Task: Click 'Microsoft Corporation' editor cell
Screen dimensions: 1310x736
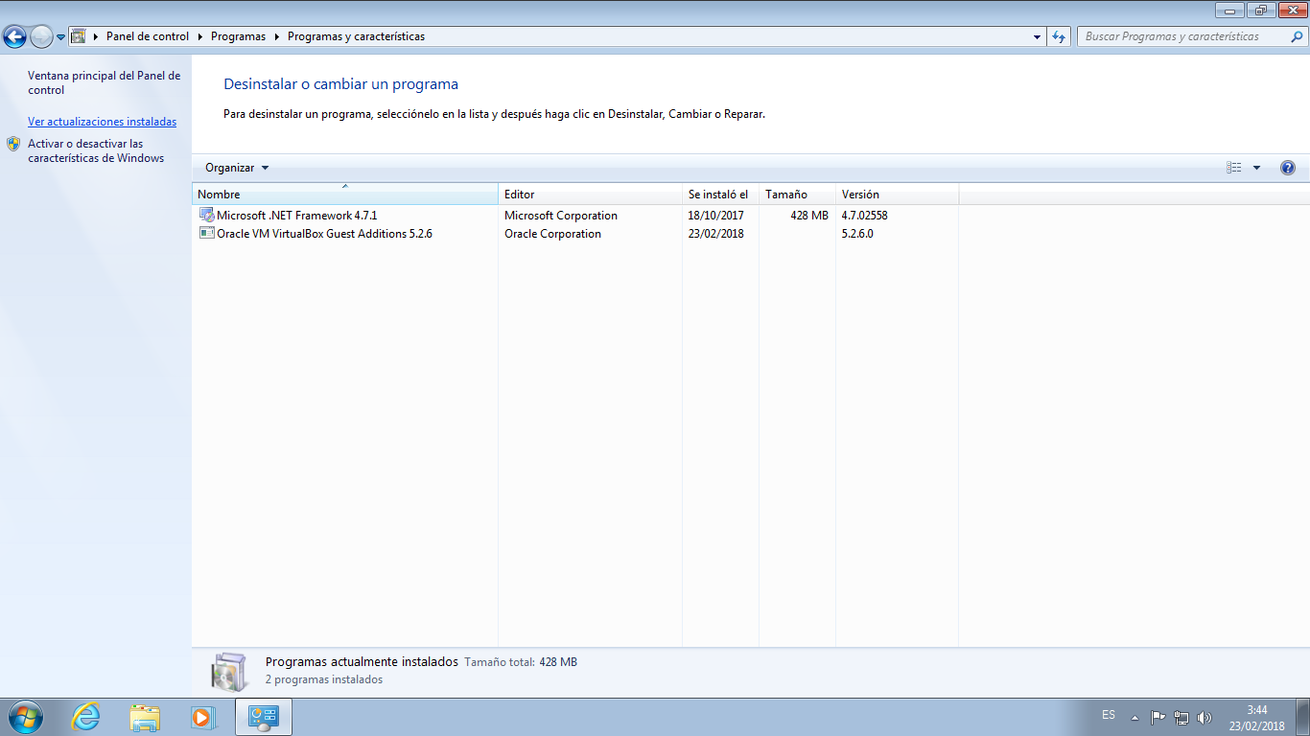Action: coord(561,216)
